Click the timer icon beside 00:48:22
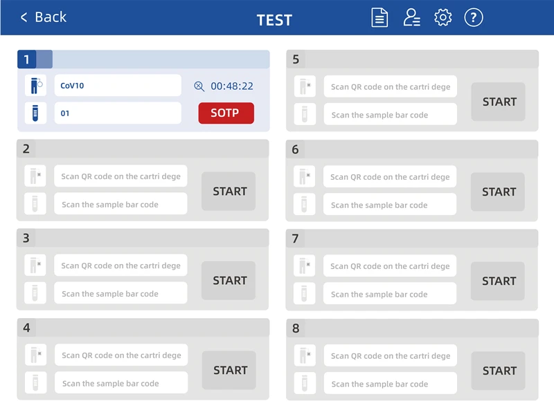Image resolution: width=554 pixels, height=410 pixels. [x=199, y=86]
